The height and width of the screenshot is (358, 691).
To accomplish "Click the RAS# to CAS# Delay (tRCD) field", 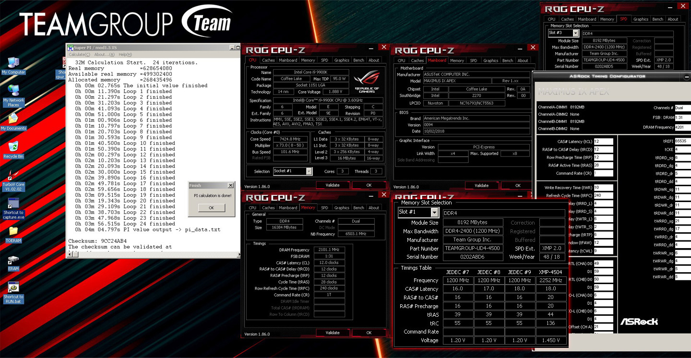I will [603, 150].
